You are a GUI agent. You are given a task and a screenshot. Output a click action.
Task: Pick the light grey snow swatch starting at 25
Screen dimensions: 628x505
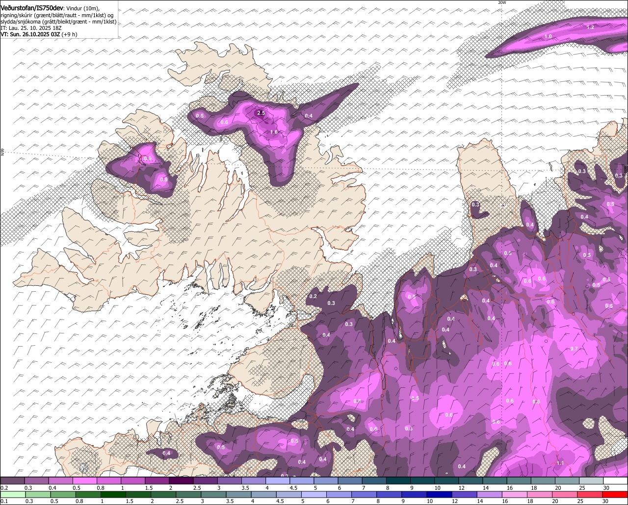591,480
